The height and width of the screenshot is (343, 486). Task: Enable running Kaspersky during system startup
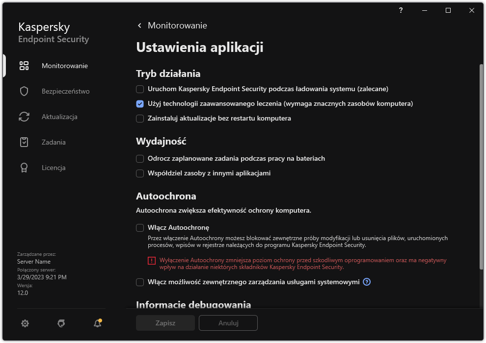coord(140,89)
